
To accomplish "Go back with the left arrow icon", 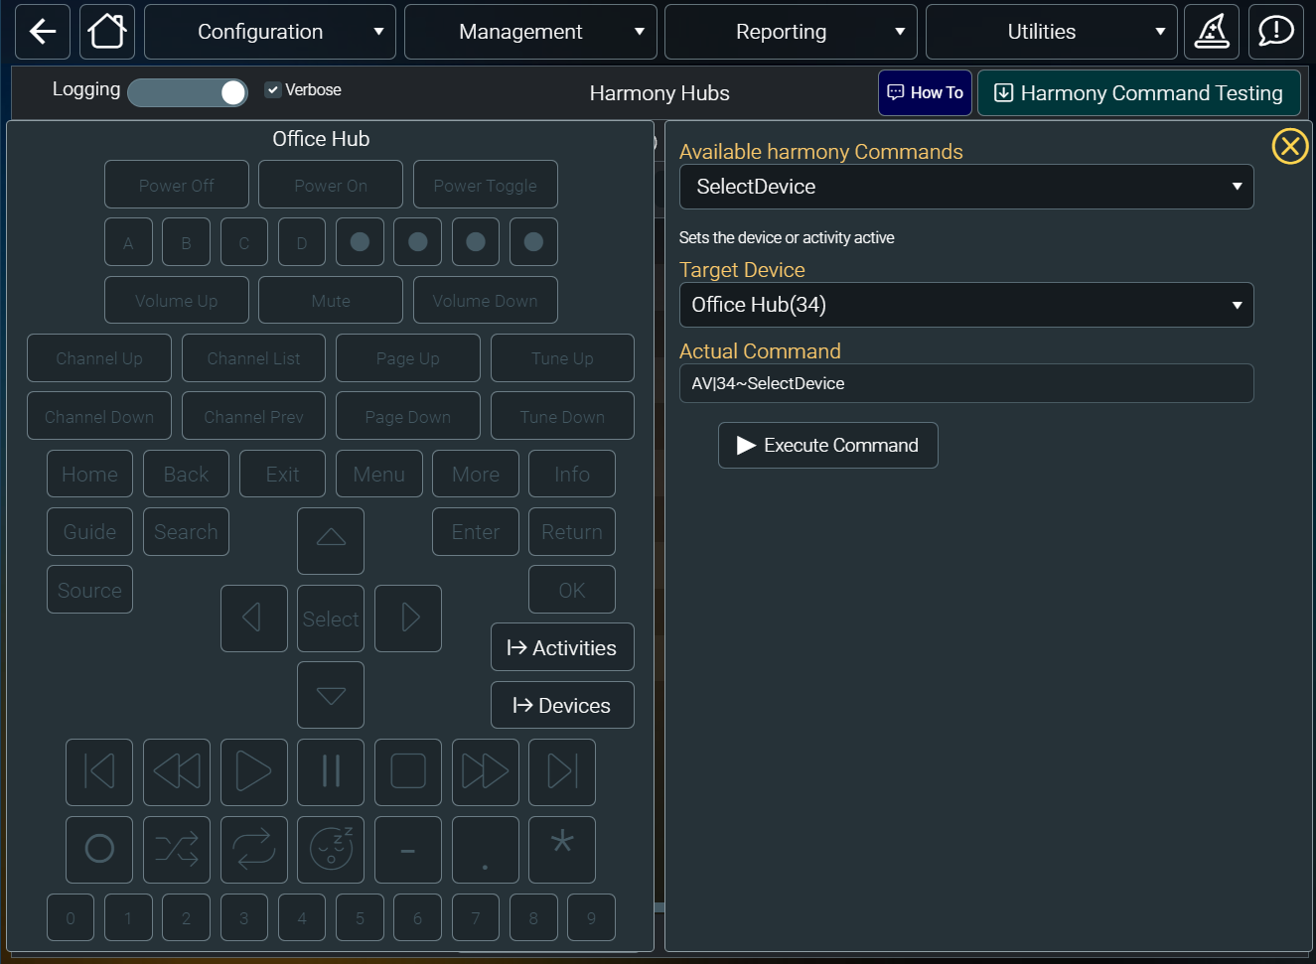I will click(x=43, y=32).
